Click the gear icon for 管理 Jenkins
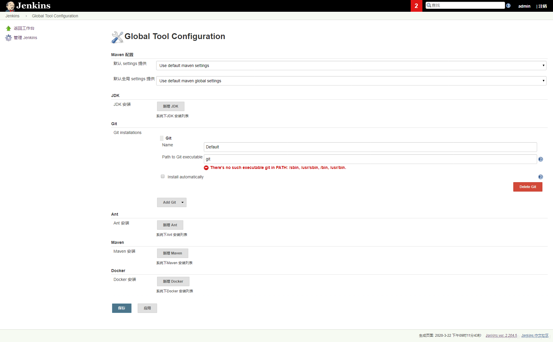The height and width of the screenshot is (342, 553). tap(9, 38)
